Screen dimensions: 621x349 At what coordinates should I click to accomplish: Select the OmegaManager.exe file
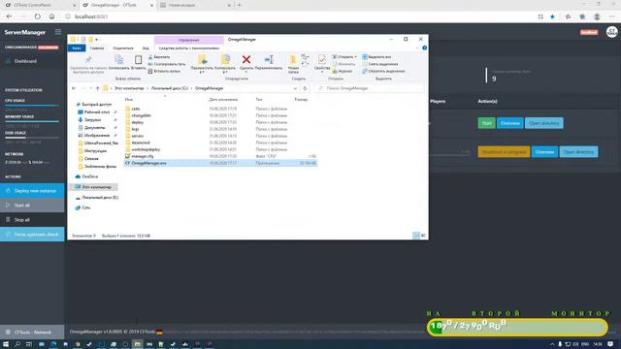[x=220, y=163]
